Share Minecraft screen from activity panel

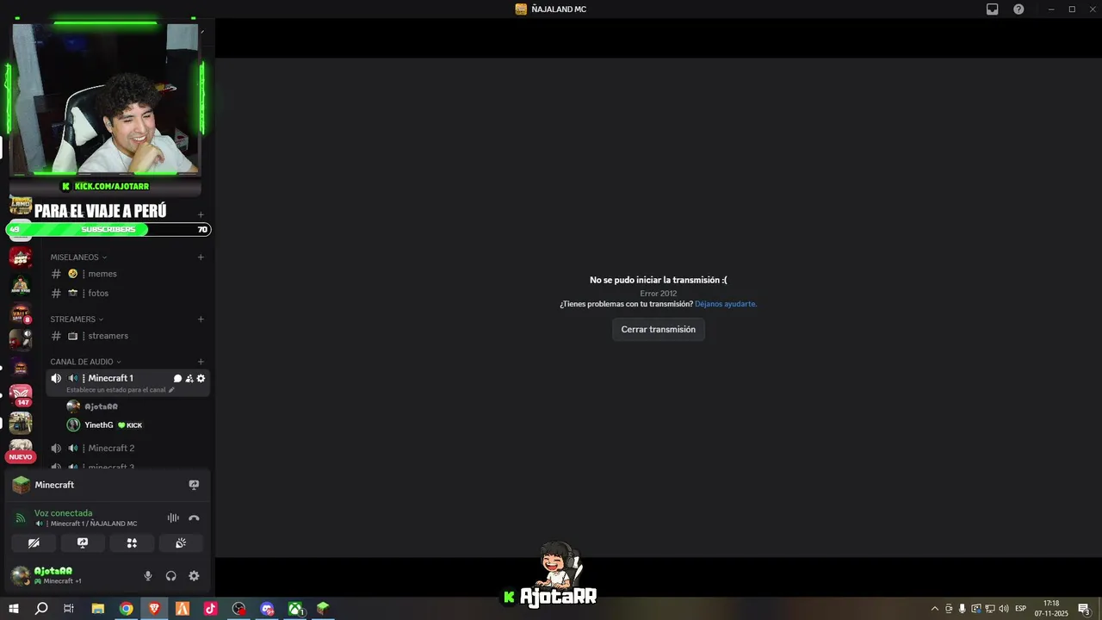194,485
